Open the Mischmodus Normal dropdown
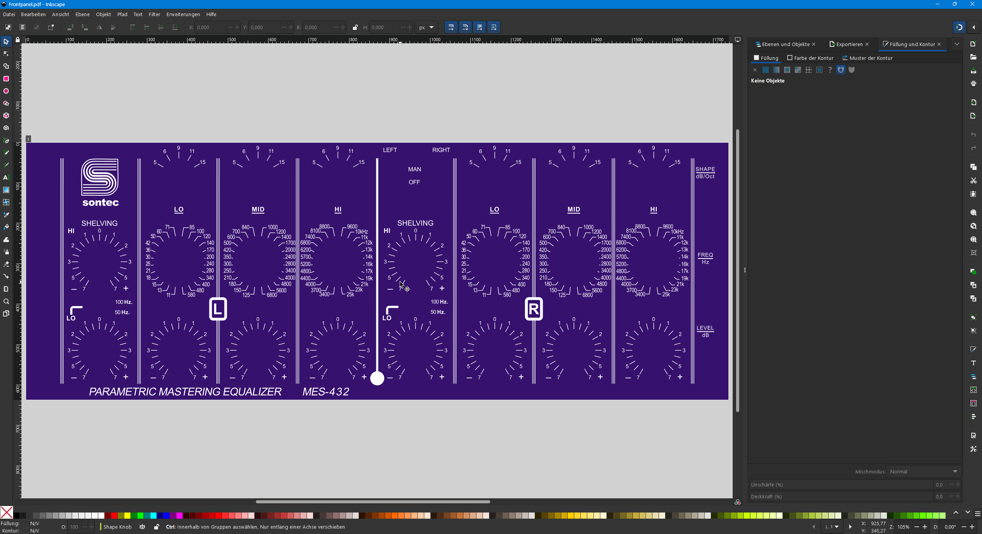The height and width of the screenshot is (534, 982). [x=924, y=471]
